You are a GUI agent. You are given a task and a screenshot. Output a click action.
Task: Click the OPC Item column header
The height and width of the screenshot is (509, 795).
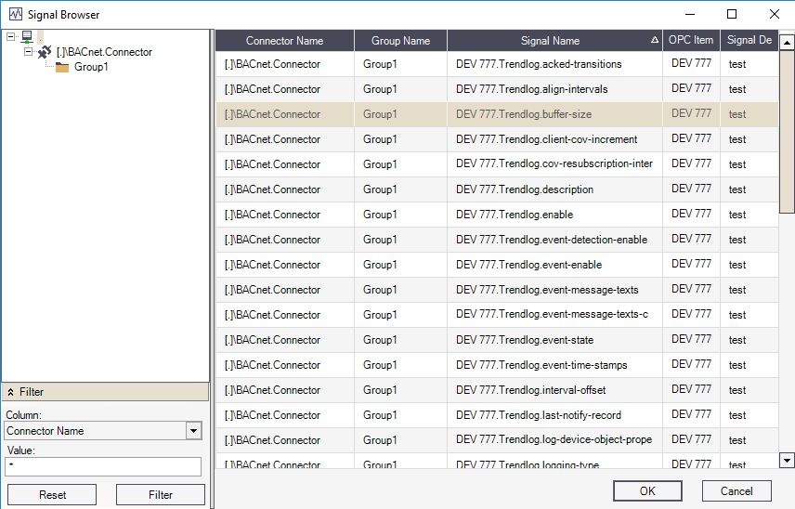[x=691, y=41]
